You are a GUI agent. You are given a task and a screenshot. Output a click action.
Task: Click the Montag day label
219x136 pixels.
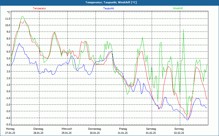tap(10, 129)
